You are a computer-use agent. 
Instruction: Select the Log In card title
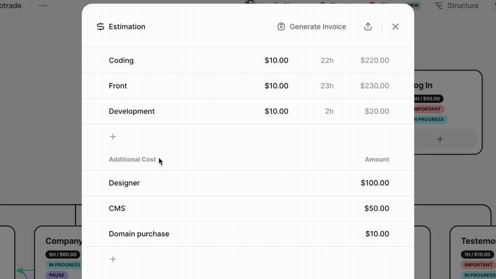[x=423, y=85]
